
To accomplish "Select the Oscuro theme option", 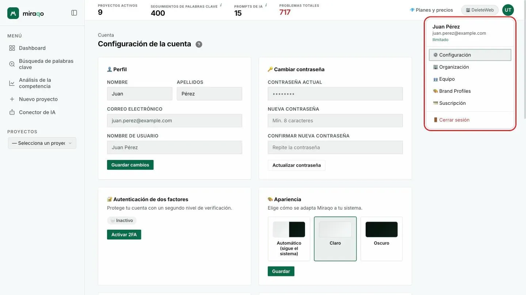I will (382, 239).
